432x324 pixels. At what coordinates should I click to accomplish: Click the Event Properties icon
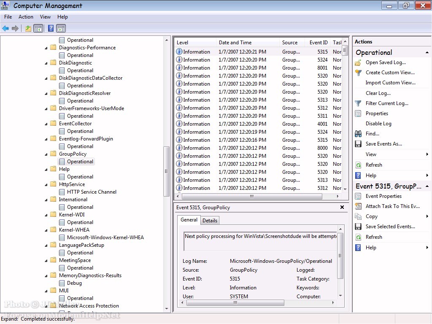(358, 196)
